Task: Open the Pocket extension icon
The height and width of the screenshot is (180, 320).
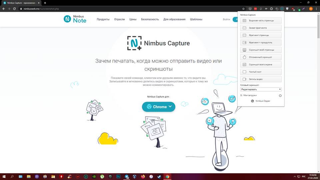Action: (x=250, y=9)
